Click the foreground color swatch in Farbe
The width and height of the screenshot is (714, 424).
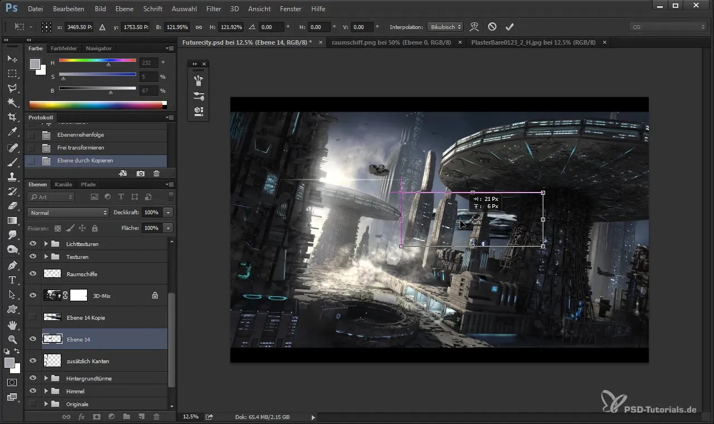(x=35, y=64)
